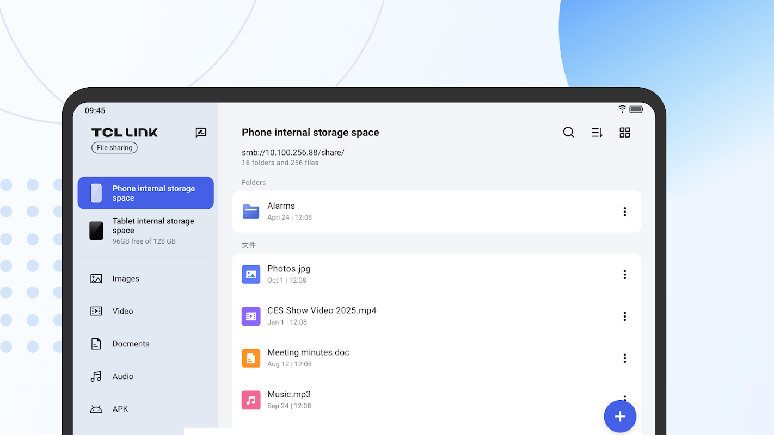Open Meeting minutes.doc file name

[x=308, y=352]
